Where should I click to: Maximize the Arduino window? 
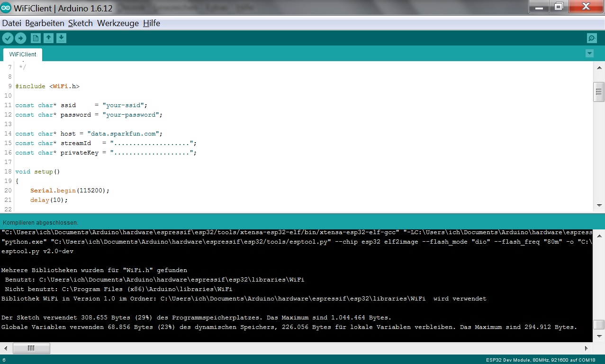pos(560,6)
